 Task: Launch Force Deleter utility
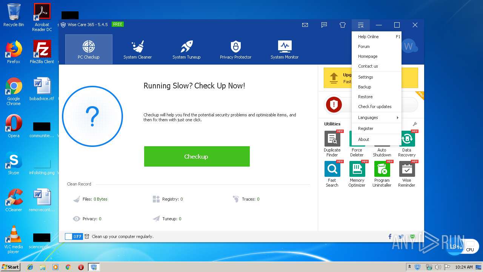pyautogui.click(x=357, y=151)
